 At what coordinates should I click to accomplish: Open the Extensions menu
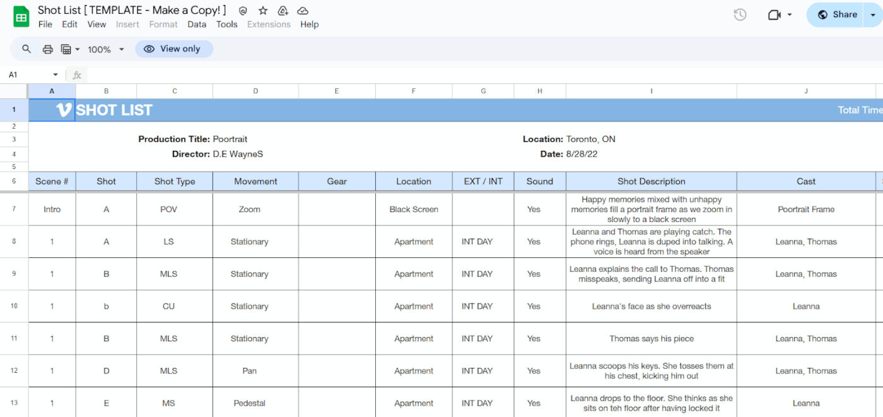(x=269, y=24)
